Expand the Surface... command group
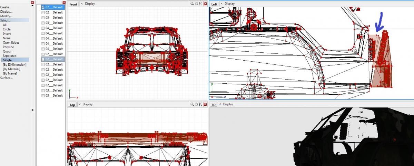 coord(6,78)
